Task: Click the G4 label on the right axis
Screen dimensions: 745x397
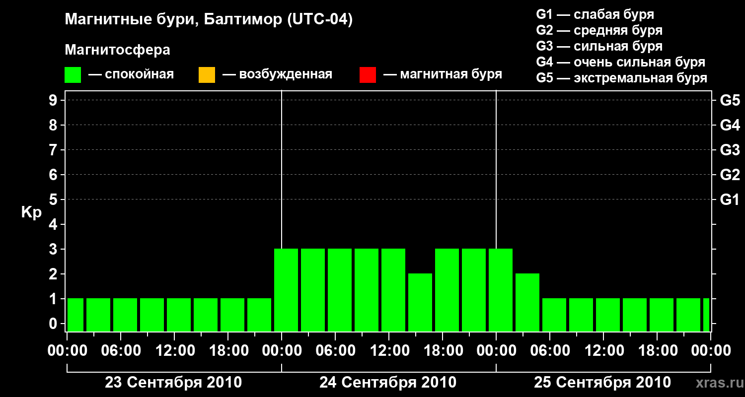Action: pyautogui.click(x=730, y=125)
